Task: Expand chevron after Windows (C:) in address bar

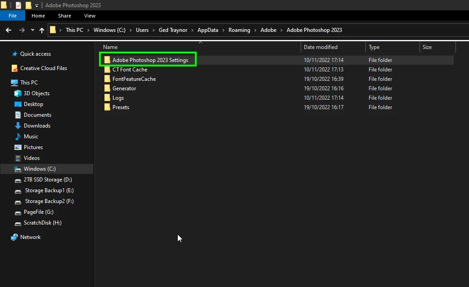Action: pos(131,30)
